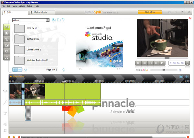Click the Get More button

pyautogui.click(x=150, y=12)
